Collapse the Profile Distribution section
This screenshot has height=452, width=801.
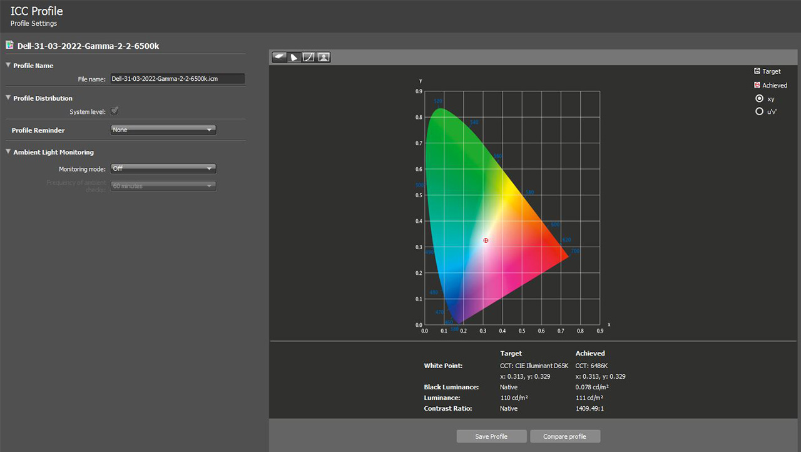pyautogui.click(x=8, y=98)
